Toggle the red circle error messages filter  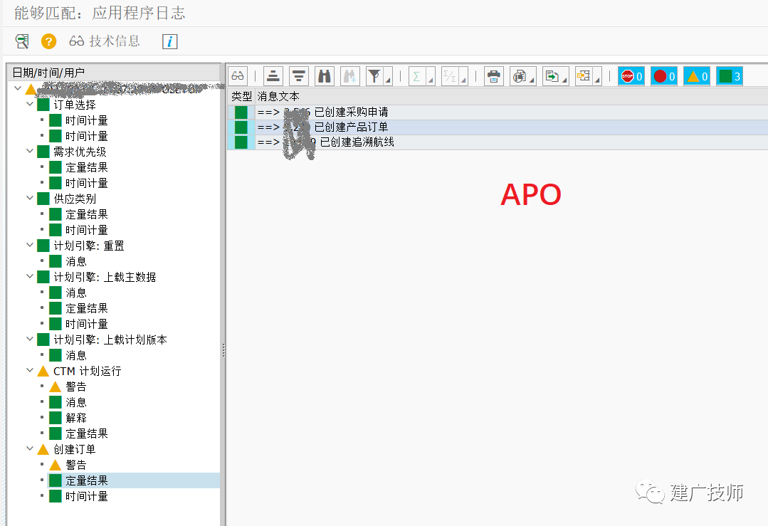(x=663, y=76)
